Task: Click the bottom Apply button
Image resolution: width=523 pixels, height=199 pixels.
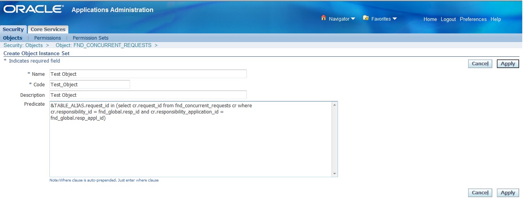Action: [x=508, y=193]
